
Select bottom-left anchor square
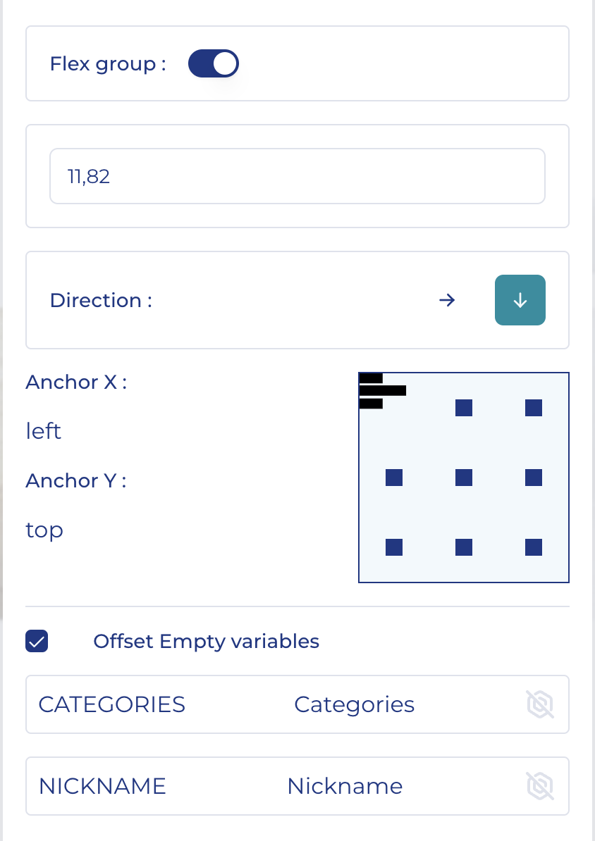tap(394, 547)
